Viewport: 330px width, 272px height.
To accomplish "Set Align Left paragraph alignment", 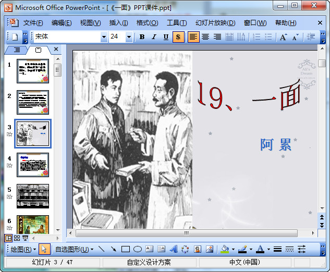I will tap(193, 37).
